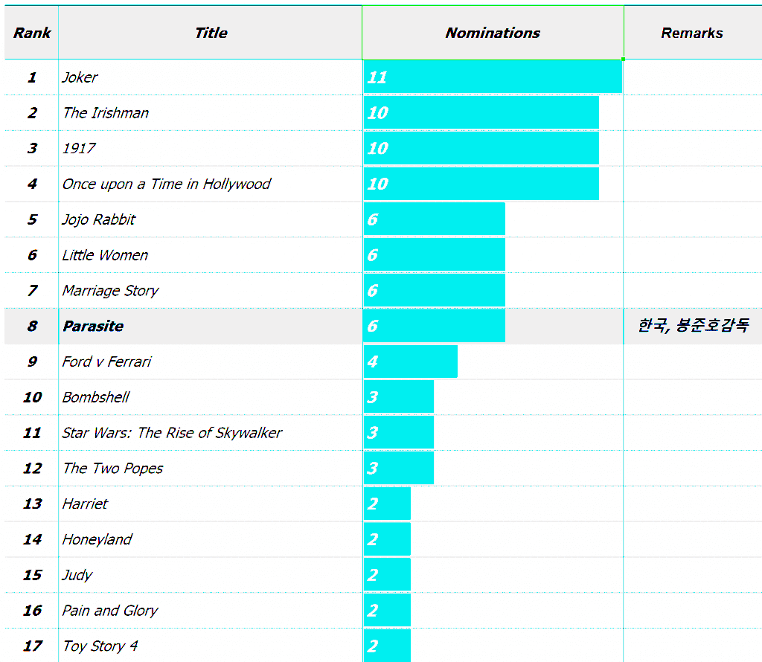Select the Honeyland title cell
Image resolution: width=762 pixels, height=662 pixels.
pos(97,539)
